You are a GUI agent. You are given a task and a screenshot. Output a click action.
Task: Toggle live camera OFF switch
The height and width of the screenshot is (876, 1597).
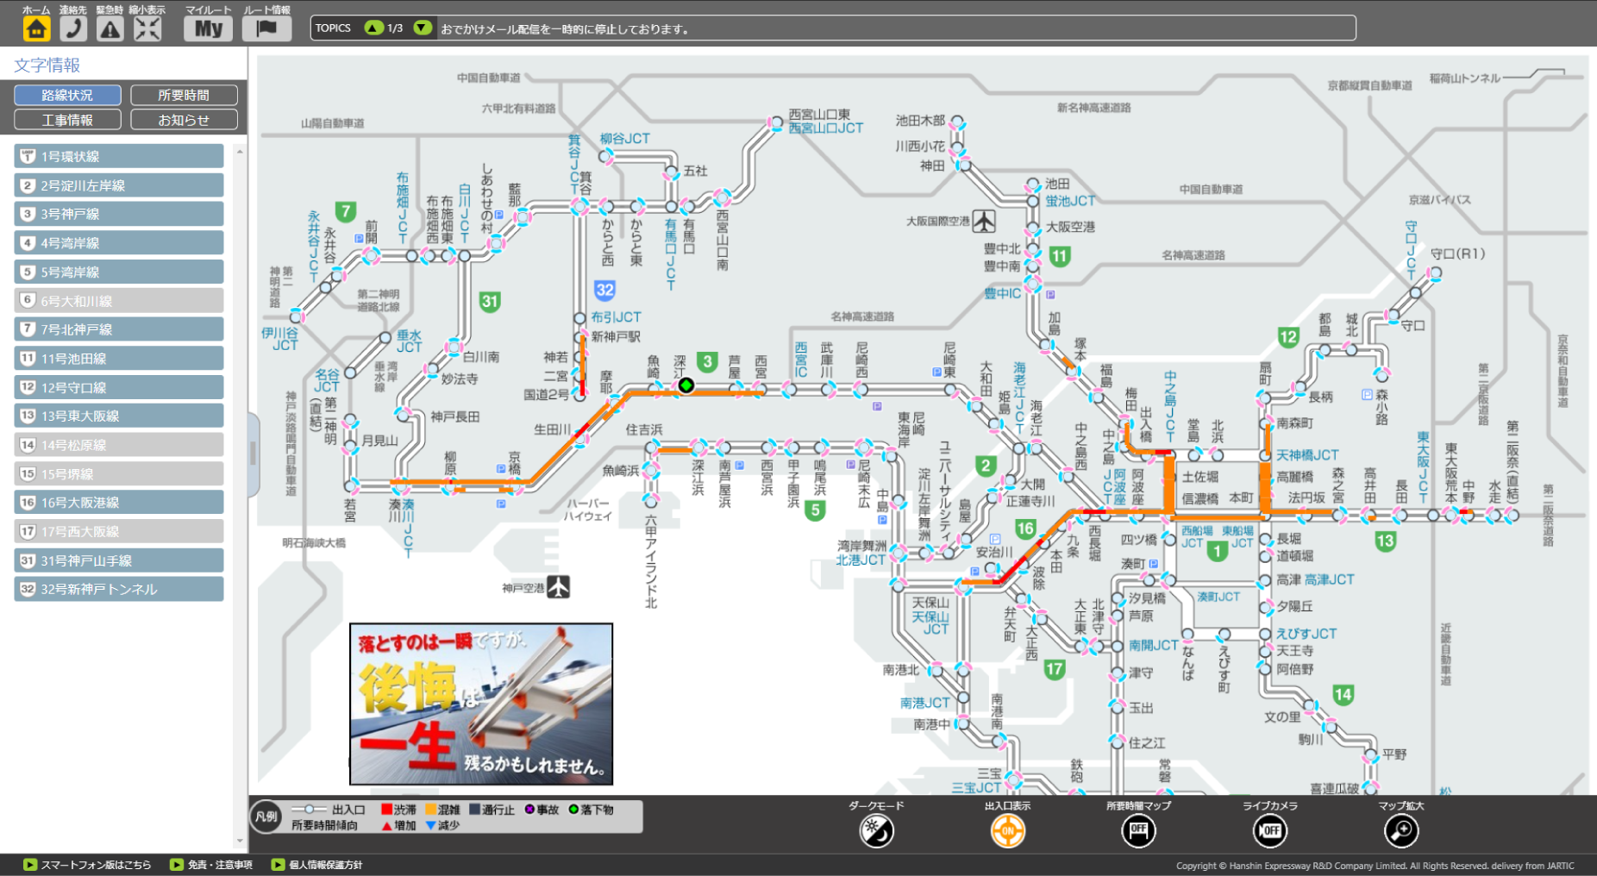click(x=1270, y=831)
